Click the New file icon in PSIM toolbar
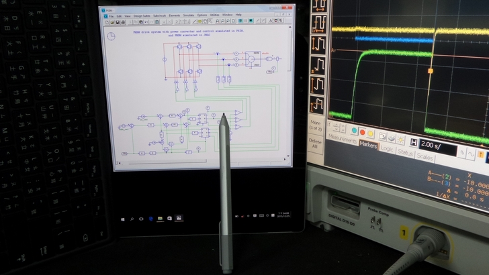 [107, 22]
